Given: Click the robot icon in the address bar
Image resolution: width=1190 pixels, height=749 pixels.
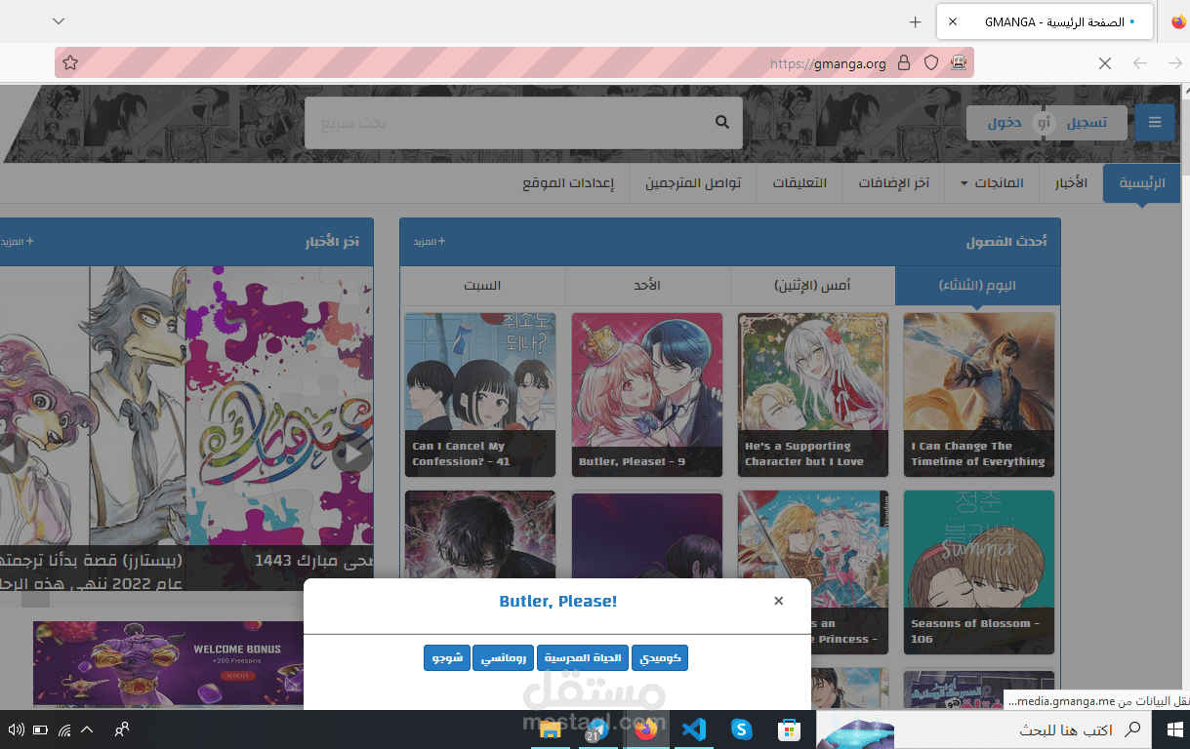Looking at the screenshot, I should [x=960, y=63].
